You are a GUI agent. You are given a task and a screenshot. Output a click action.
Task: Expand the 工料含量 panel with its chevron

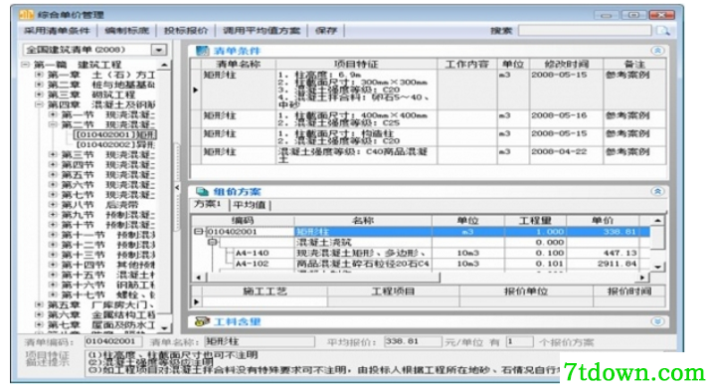point(657,321)
